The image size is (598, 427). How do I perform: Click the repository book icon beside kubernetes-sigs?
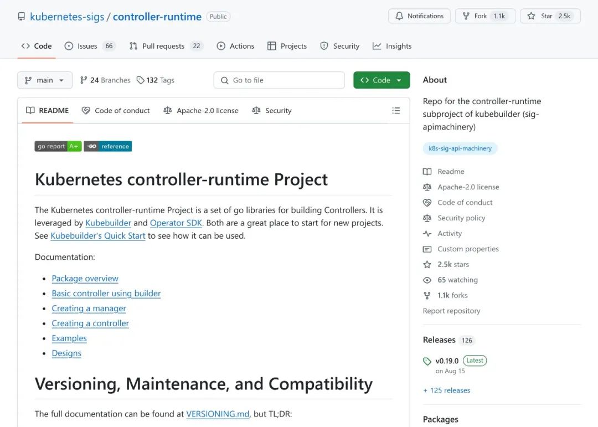(x=22, y=17)
